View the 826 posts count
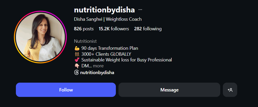This screenshot has height=107, width=258. (x=84, y=29)
